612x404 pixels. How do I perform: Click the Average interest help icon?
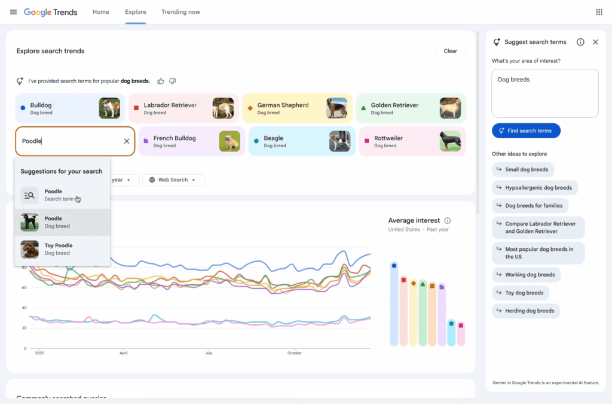pyautogui.click(x=448, y=221)
